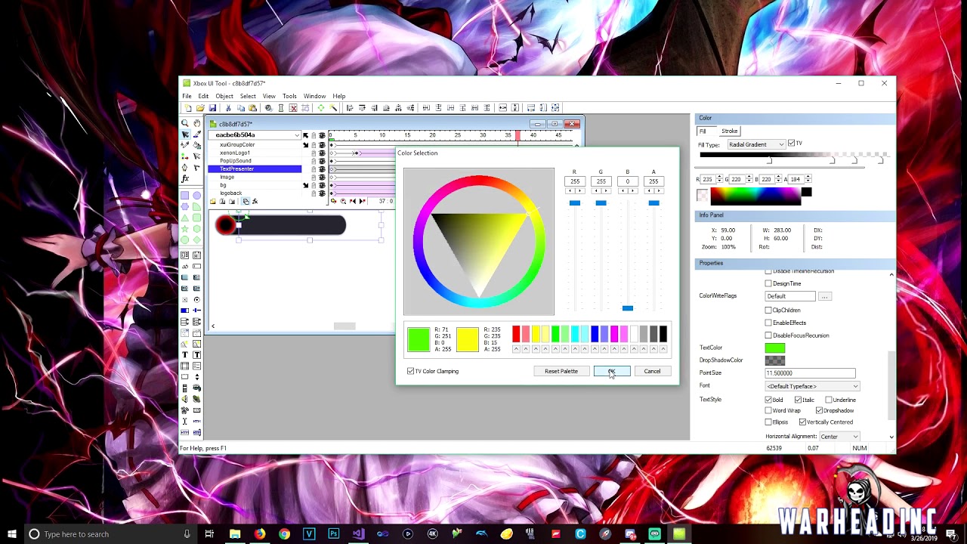
Task: Open the Window menu
Action: click(x=314, y=96)
